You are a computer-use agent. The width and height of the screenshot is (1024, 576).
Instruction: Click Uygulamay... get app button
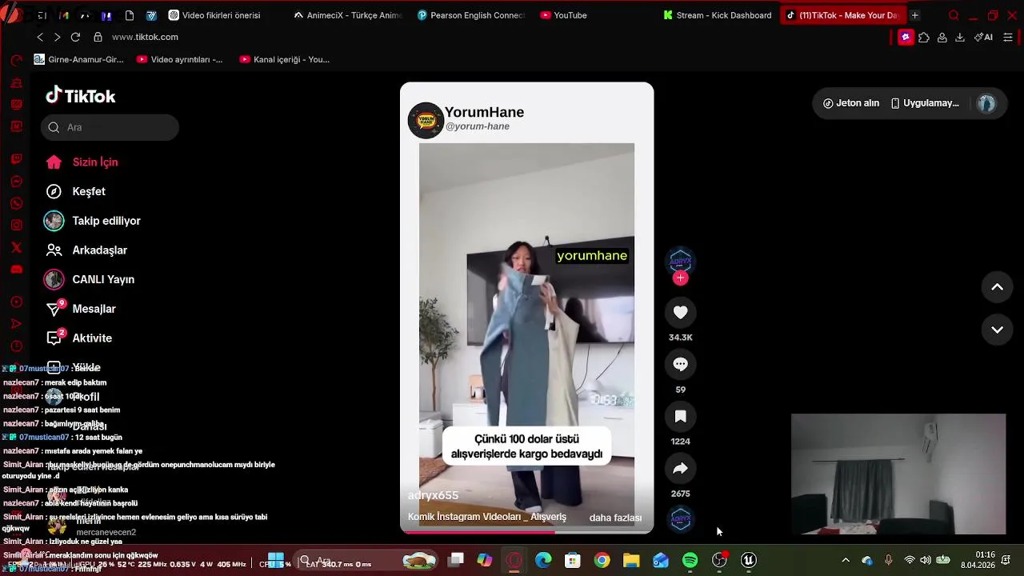coord(925,103)
